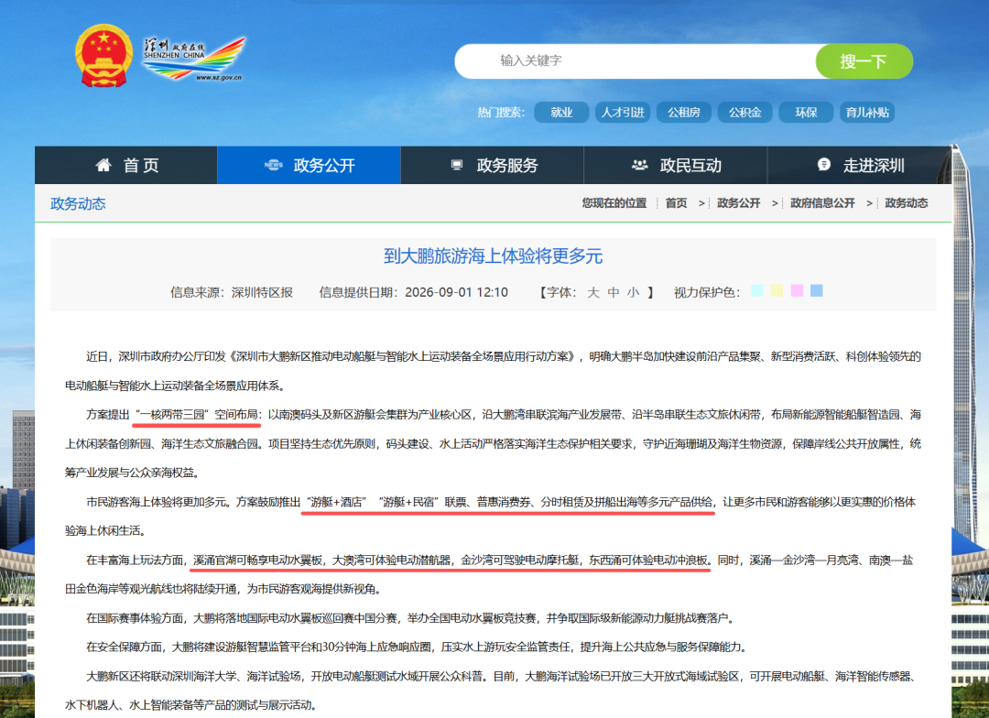Open the Shenzhen China site logo
Viewport: 989px width, 718px height.
pyautogui.click(x=193, y=60)
